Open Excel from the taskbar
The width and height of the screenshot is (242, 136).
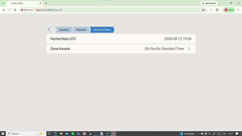[x=108, y=134]
